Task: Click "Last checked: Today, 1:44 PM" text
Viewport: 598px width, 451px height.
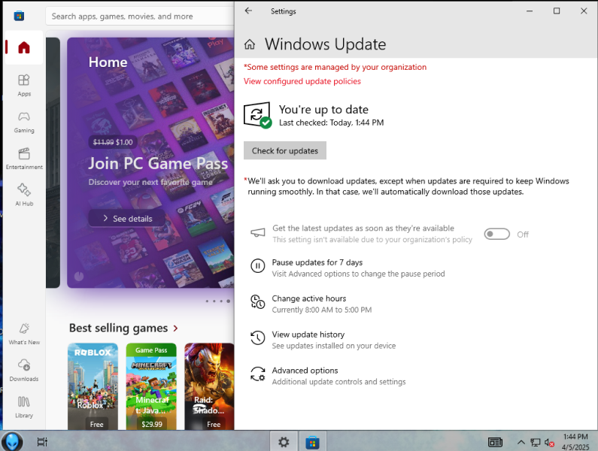Action: click(x=332, y=123)
